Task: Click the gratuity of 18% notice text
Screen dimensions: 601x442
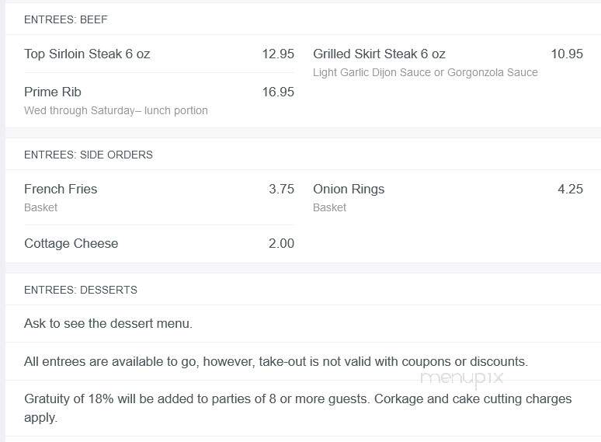Action: pyautogui.click(x=298, y=408)
